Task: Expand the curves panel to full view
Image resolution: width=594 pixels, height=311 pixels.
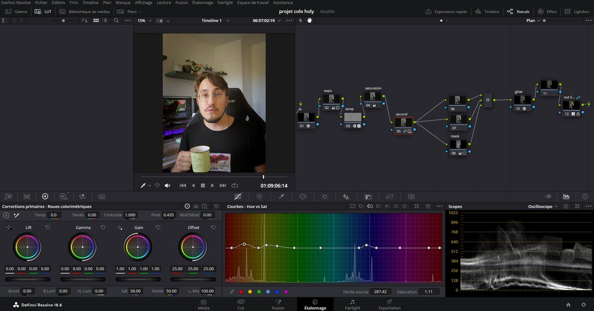Action: tap(417, 206)
